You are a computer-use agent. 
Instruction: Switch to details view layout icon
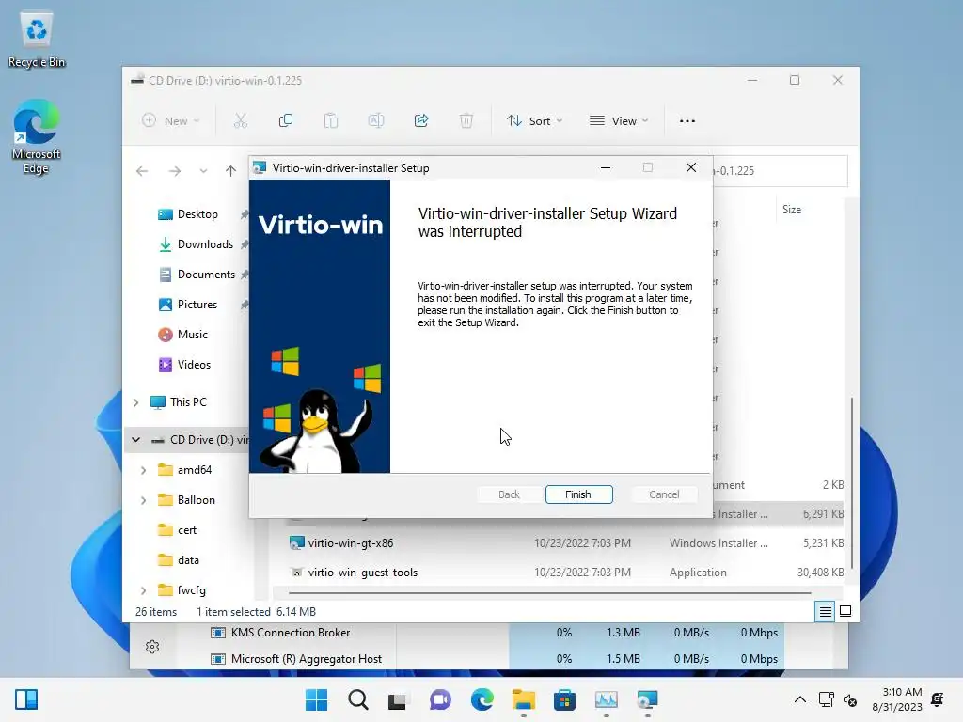[x=825, y=611]
